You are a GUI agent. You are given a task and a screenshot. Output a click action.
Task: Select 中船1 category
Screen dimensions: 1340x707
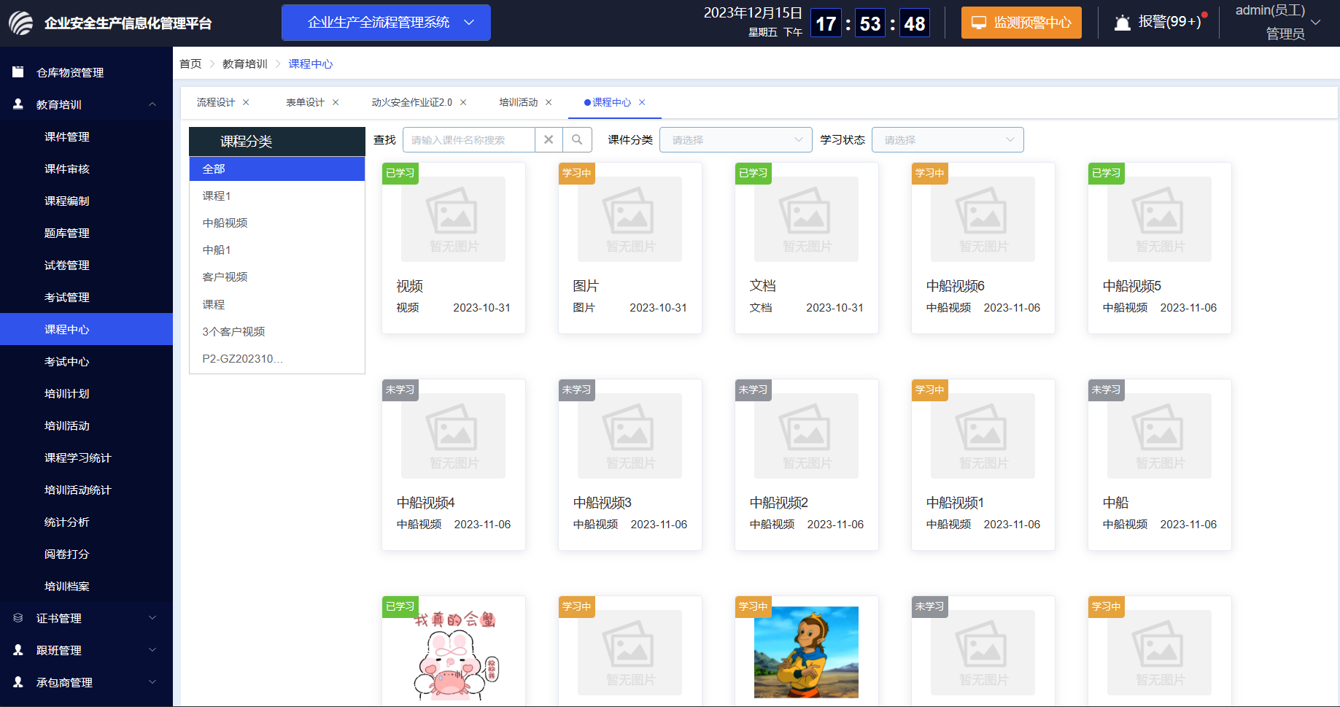pos(277,250)
